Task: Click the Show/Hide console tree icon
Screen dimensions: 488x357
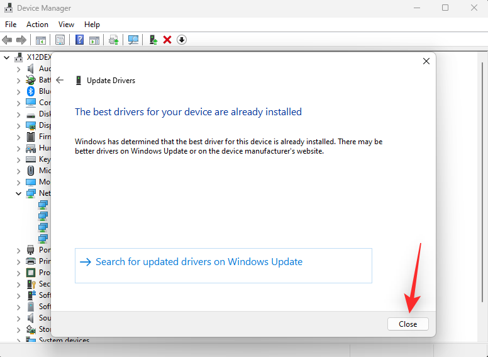Action: (40, 40)
